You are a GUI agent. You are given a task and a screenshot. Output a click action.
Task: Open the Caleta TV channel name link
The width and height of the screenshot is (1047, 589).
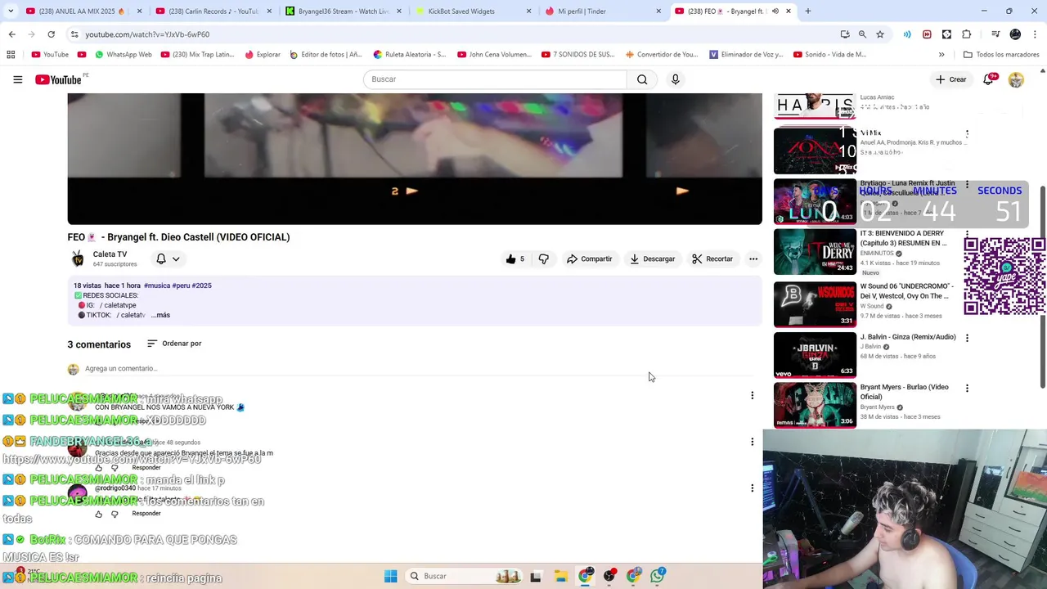coord(110,254)
